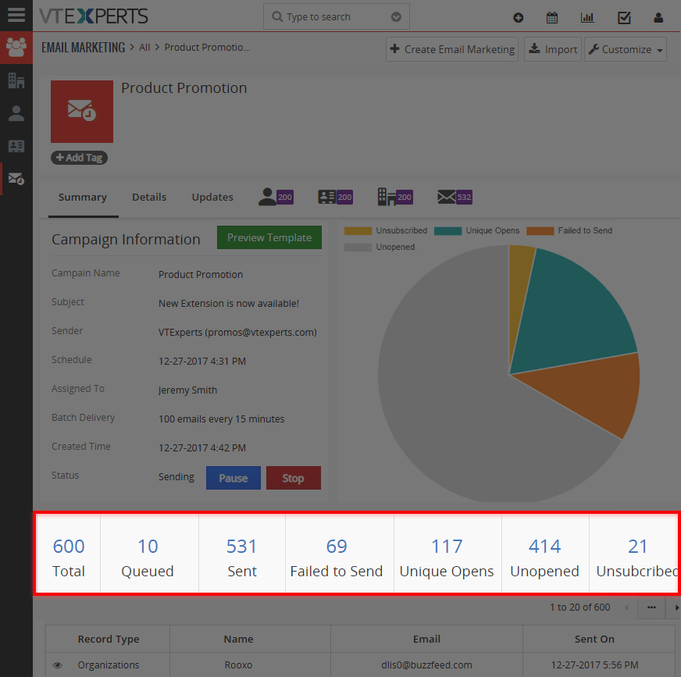The height and width of the screenshot is (677, 681).
Task: Switch to the Details tab
Action: [x=149, y=197]
